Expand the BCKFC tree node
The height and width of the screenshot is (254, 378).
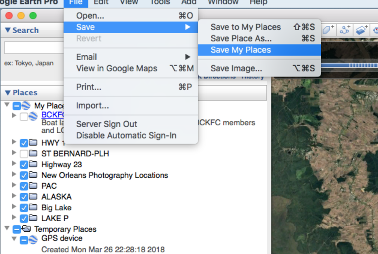click(x=14, y=115)
